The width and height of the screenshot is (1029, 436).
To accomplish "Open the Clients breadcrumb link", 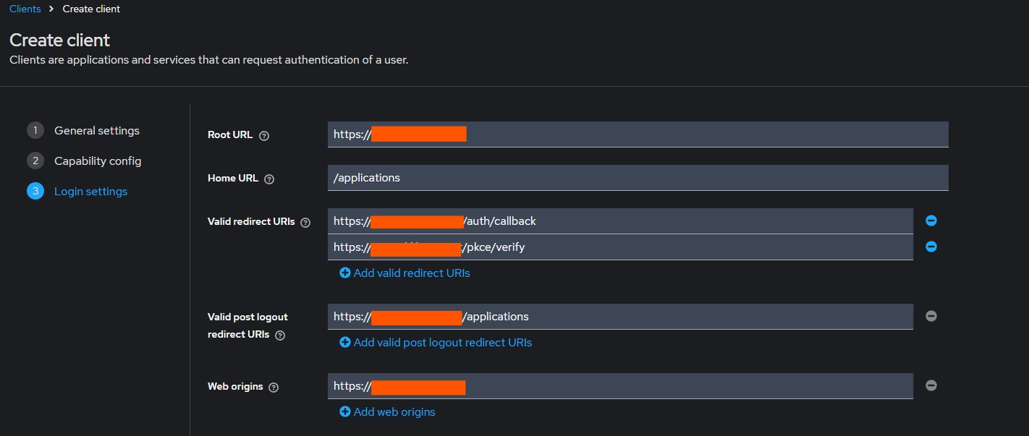I will point(25,9).
